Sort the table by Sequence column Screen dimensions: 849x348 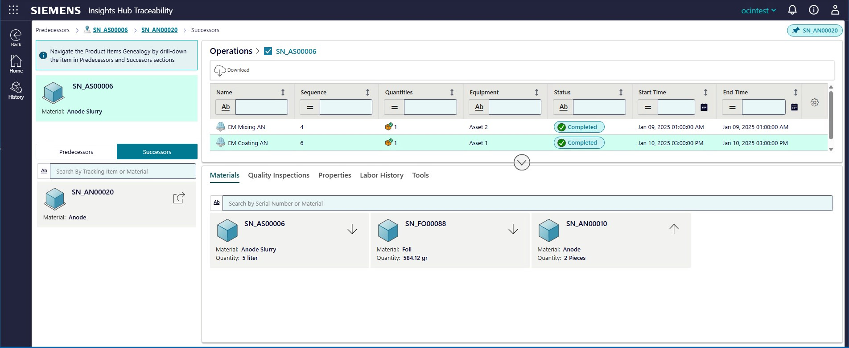point(367,92)
